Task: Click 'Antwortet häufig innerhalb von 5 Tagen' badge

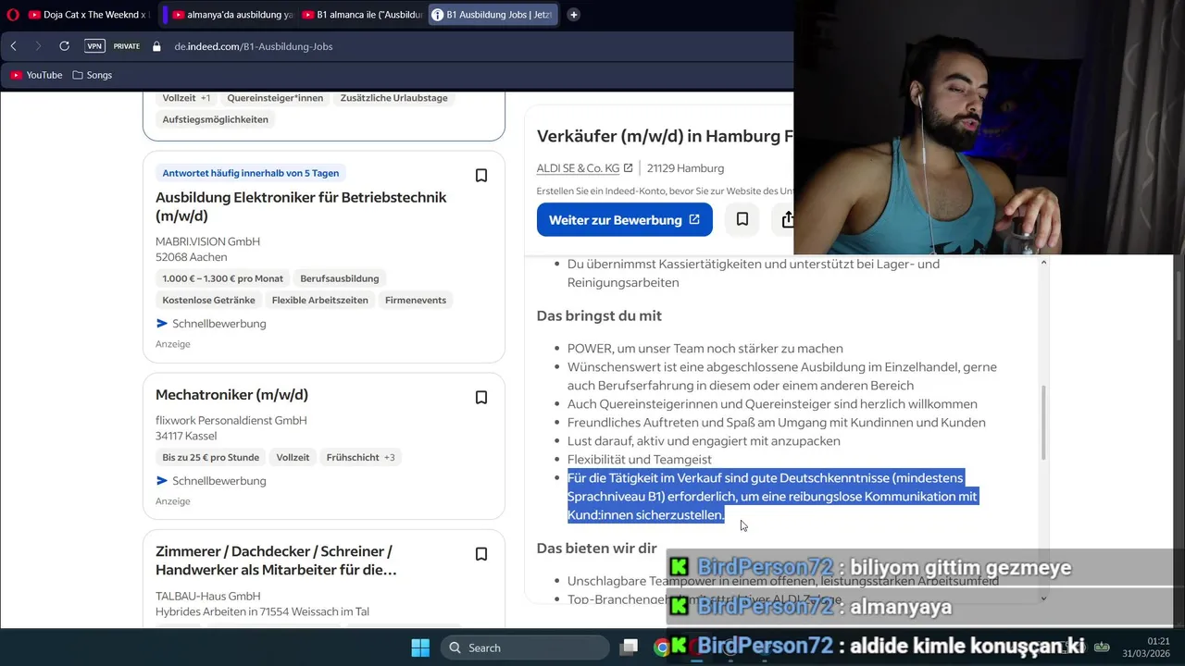Action: tap(251, 173)
